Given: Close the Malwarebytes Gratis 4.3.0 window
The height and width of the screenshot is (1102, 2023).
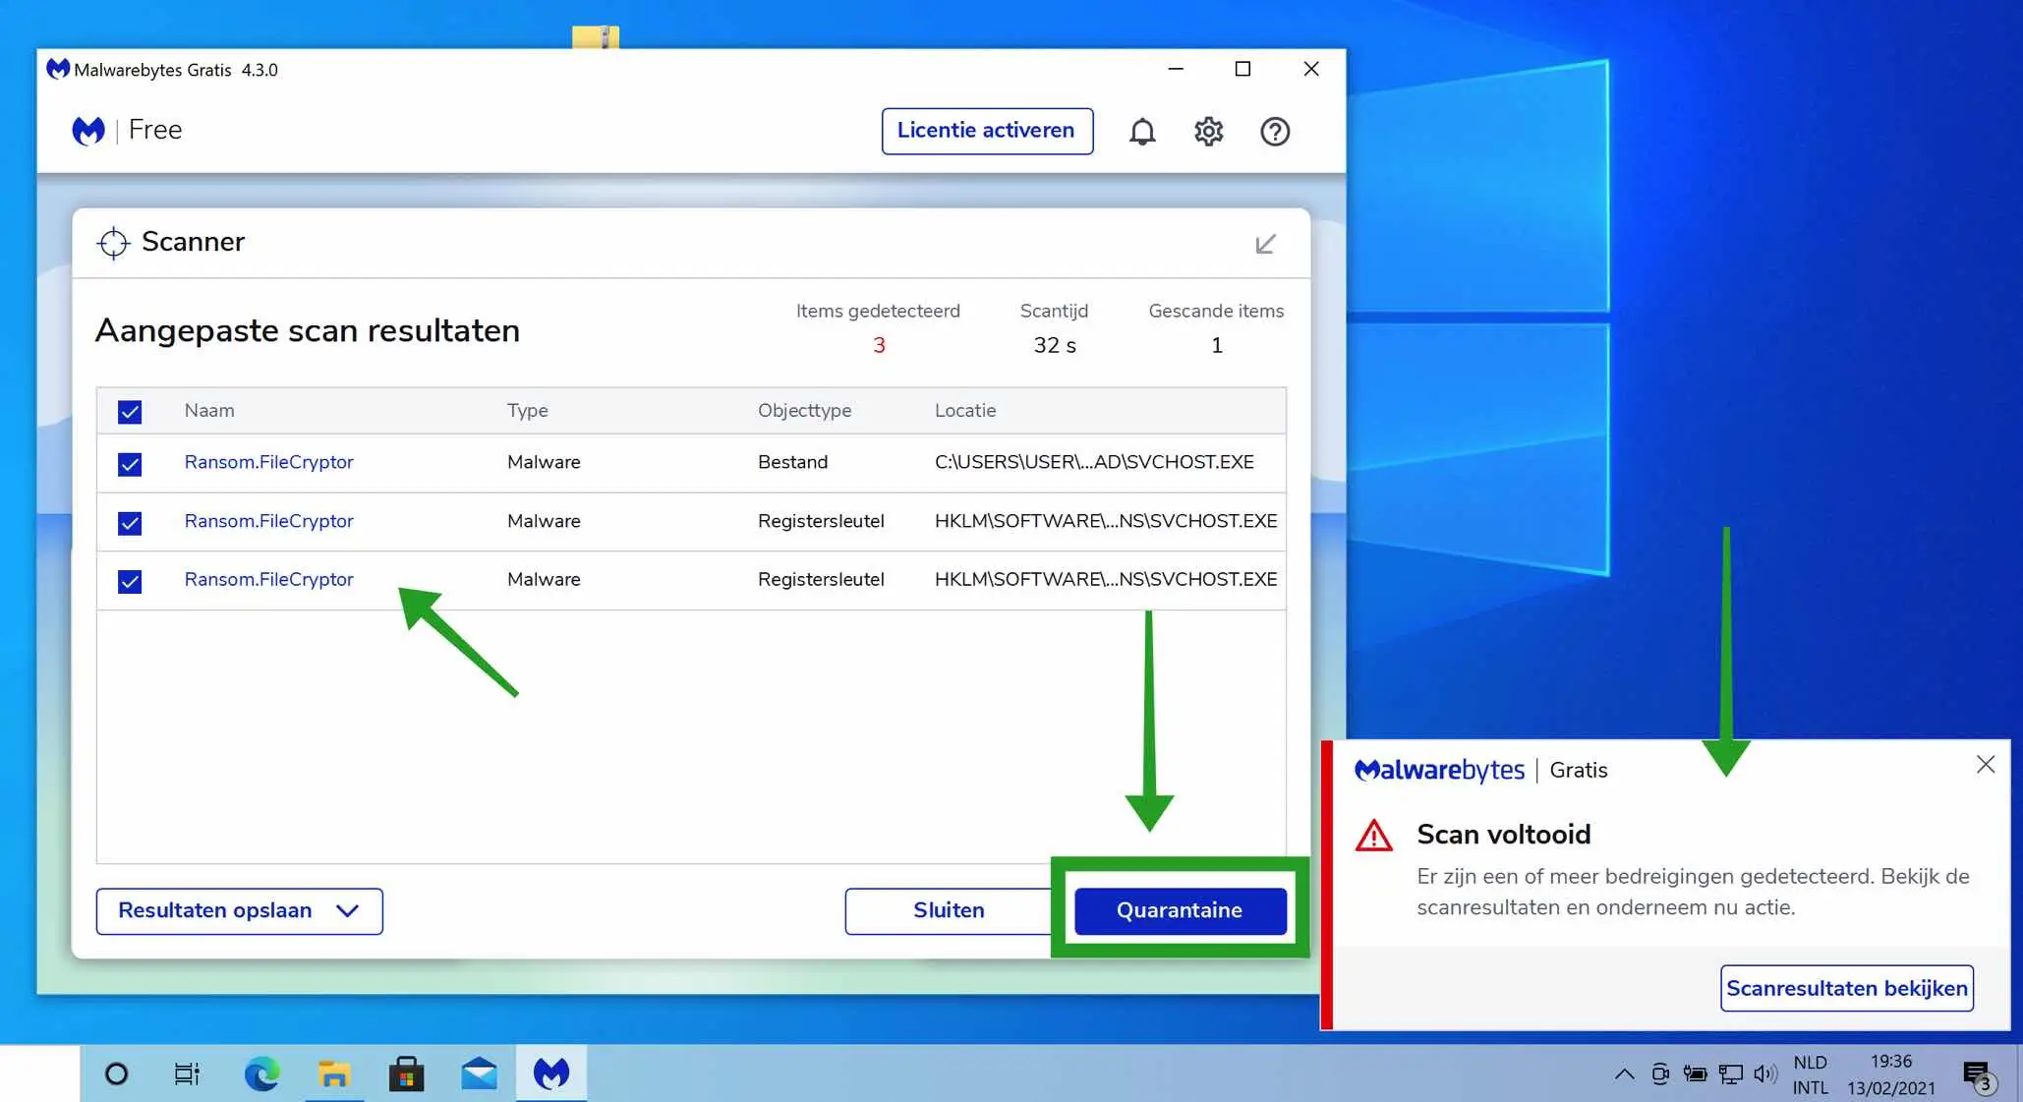Looking at the screenshot, I should (1310, 69).
